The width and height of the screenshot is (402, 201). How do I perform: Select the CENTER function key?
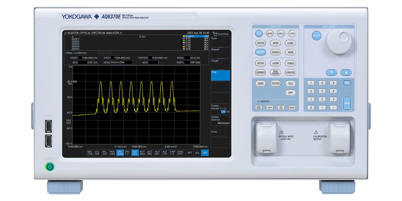point(261,43)
